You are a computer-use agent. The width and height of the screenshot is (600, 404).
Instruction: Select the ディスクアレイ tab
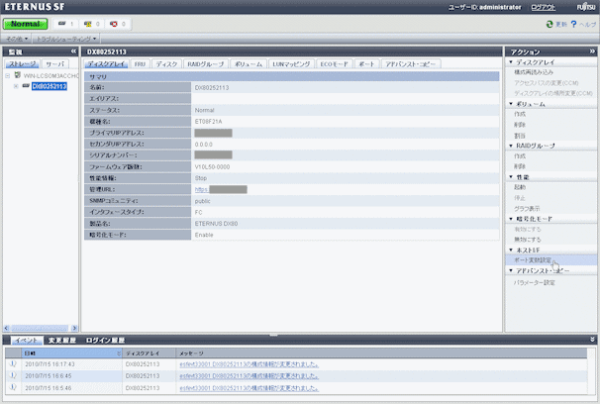click(107, 64)
